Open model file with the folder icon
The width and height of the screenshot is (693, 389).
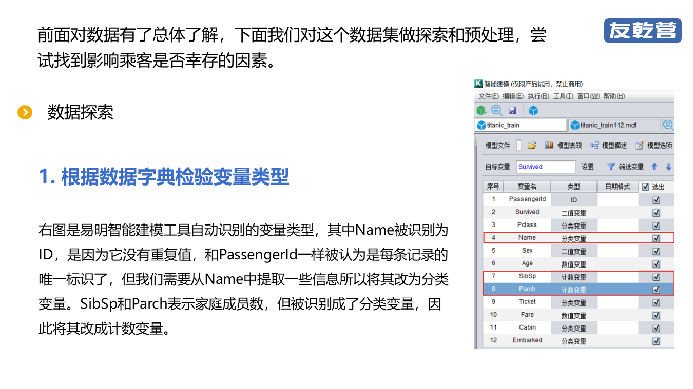[532, 146]
